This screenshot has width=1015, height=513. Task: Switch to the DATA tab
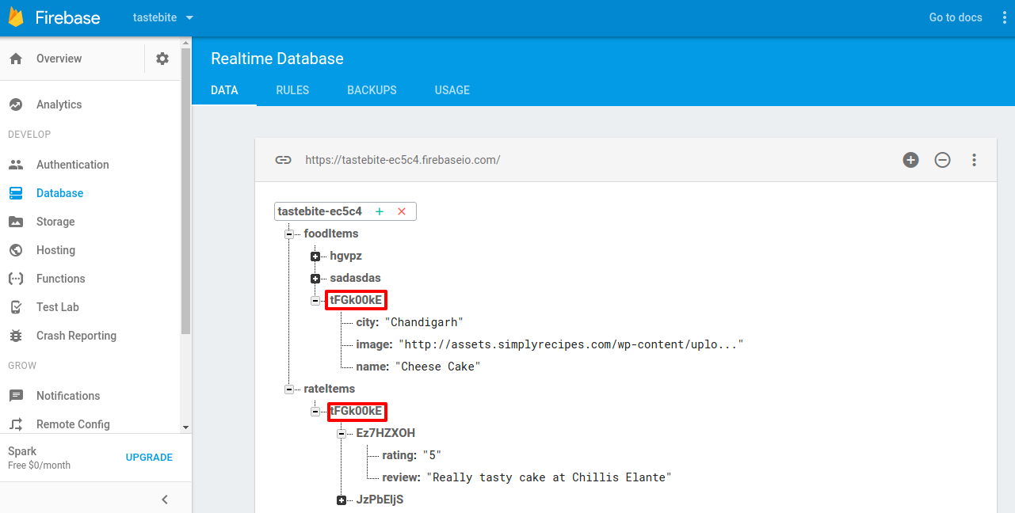click(x=224, y=90)
